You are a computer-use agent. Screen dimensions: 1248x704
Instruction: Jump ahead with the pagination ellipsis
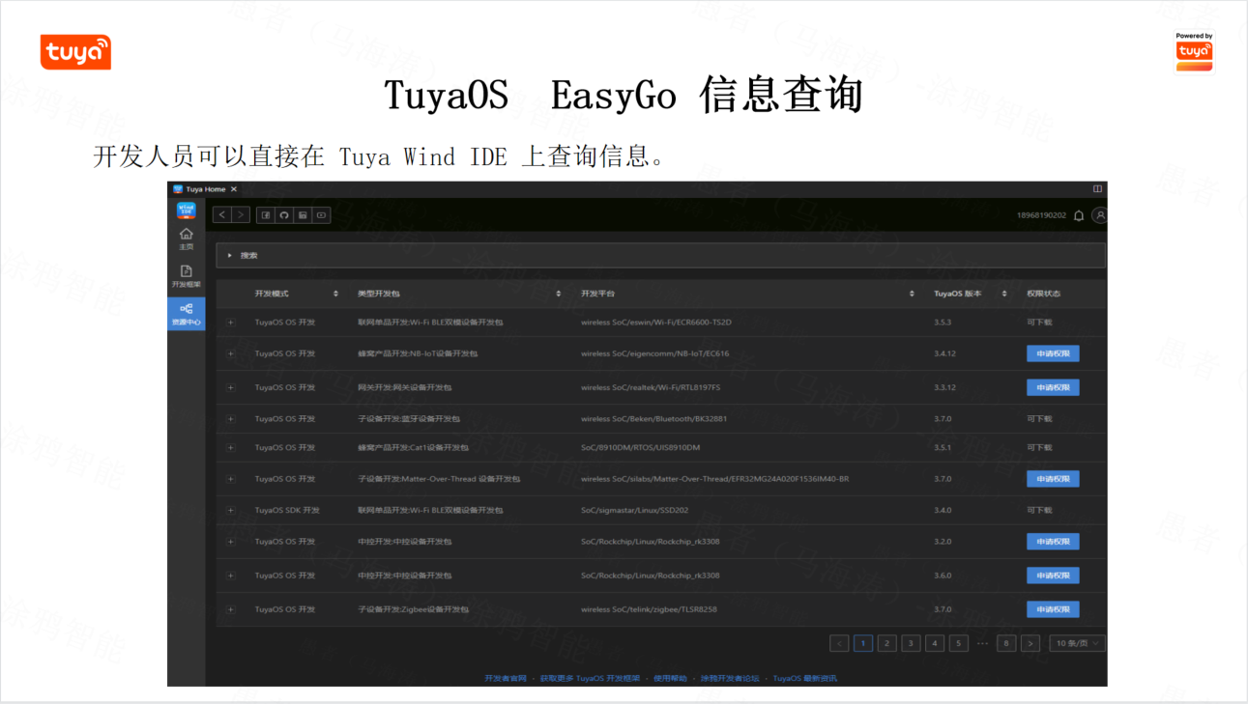[x=982, y=643]
